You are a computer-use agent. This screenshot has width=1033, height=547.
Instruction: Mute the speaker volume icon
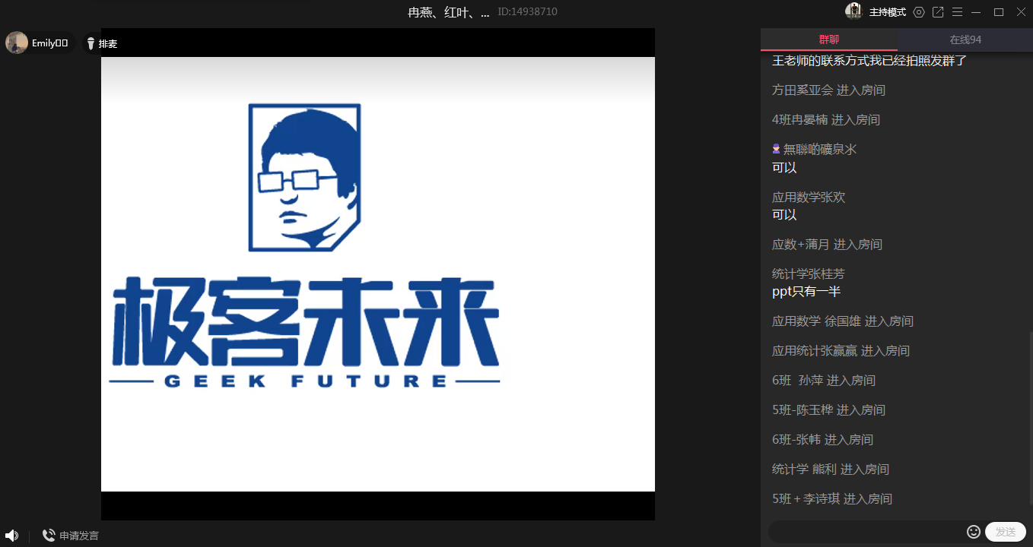(11, 536)
